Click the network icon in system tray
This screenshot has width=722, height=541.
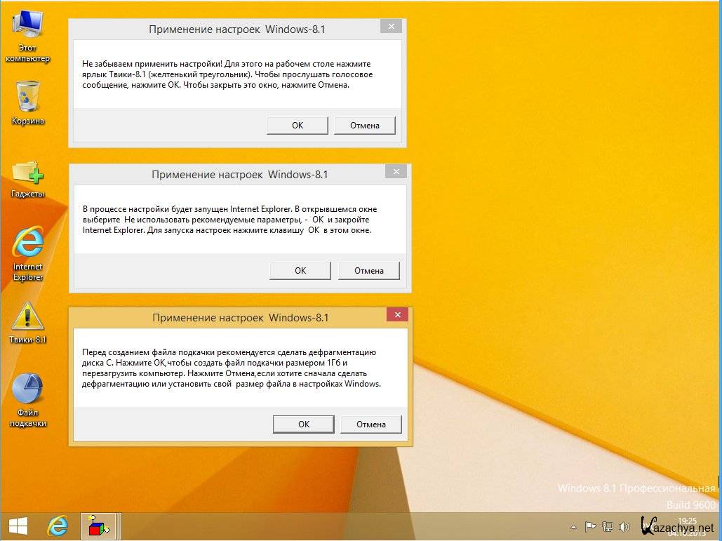606,526
